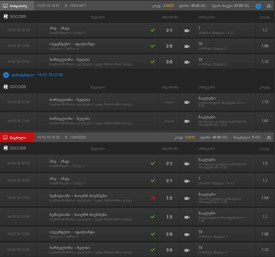Open video icon for პსჟ - ანჟე in ticket 119472977
The height and width of the screenshot is (257, 275).
[187, 31]
